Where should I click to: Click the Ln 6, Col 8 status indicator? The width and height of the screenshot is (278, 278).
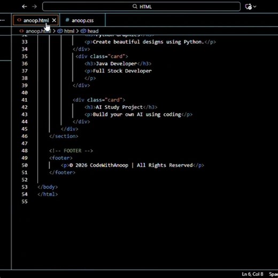pos(252,274)
